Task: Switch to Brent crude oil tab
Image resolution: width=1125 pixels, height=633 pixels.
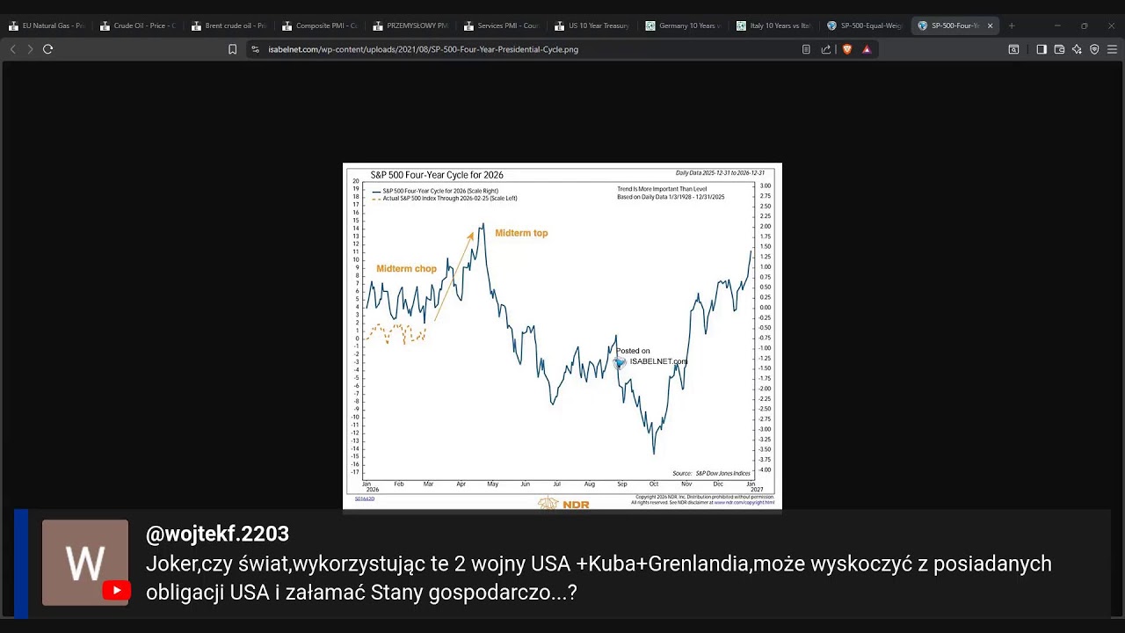Action: coord(229,25)
